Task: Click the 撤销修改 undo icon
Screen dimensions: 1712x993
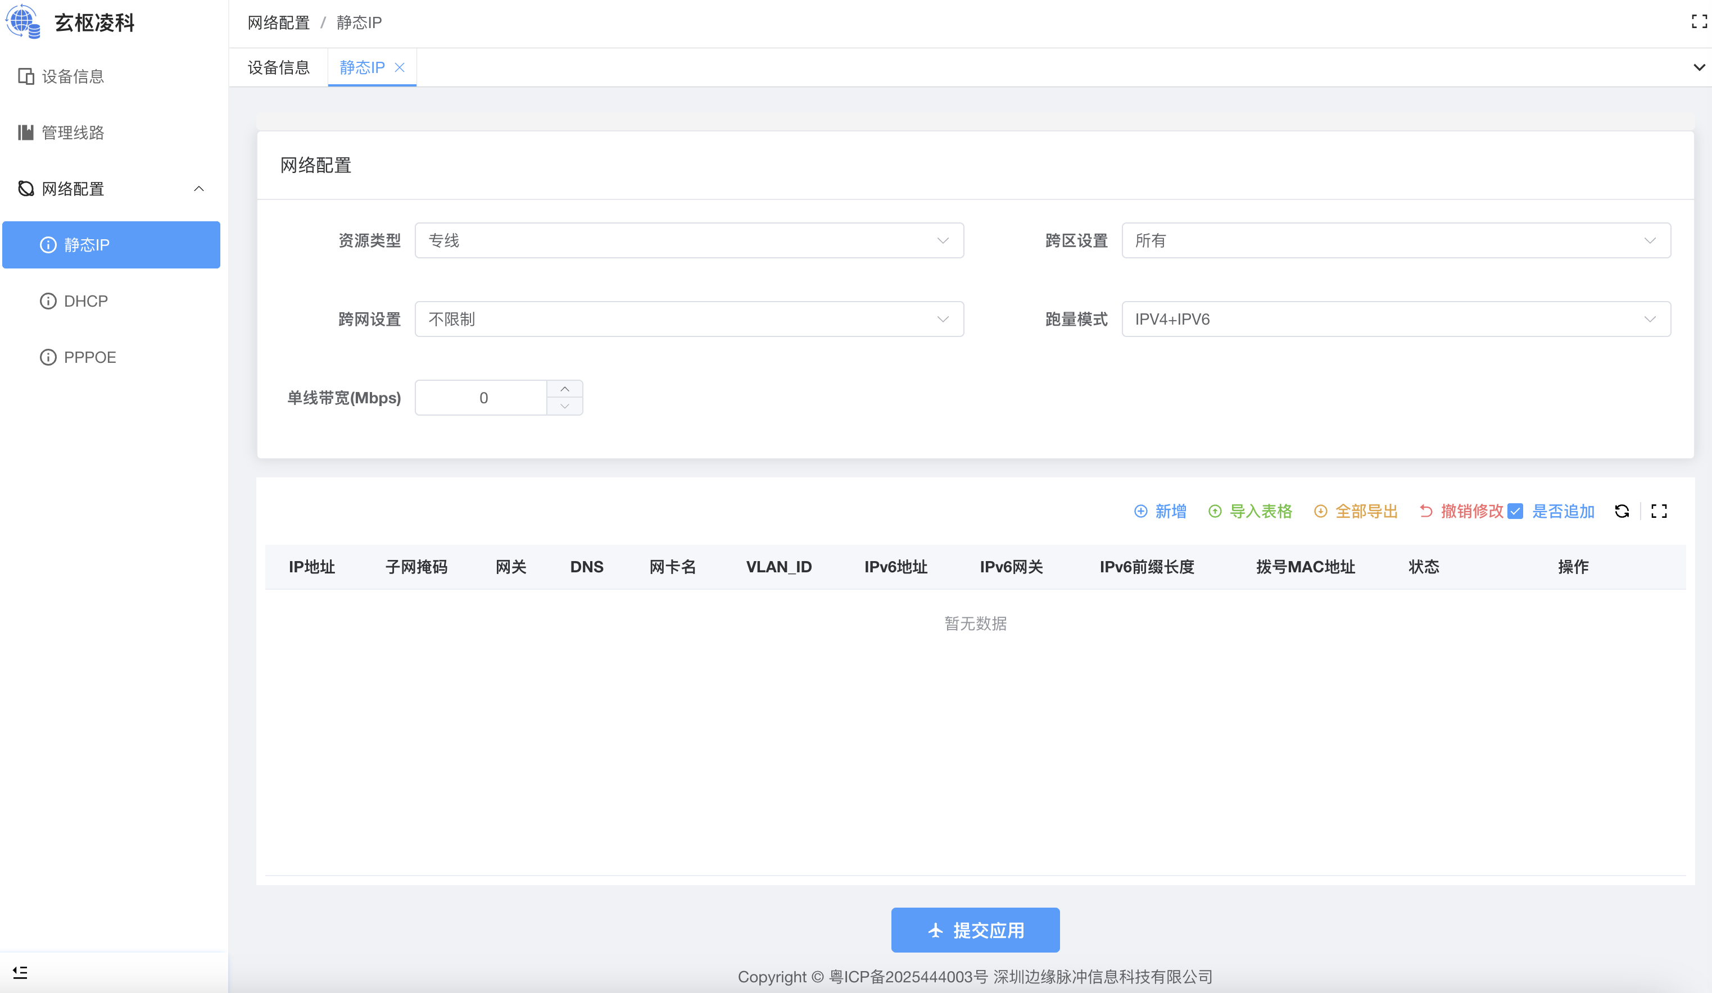Action: 1426,511
